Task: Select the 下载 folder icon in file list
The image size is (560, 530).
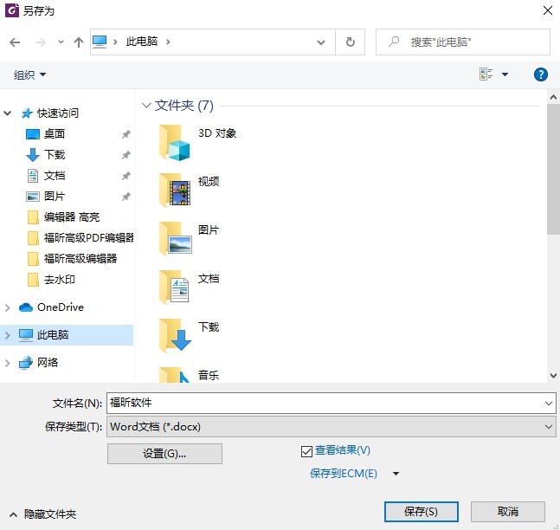Action: [175, 336]
